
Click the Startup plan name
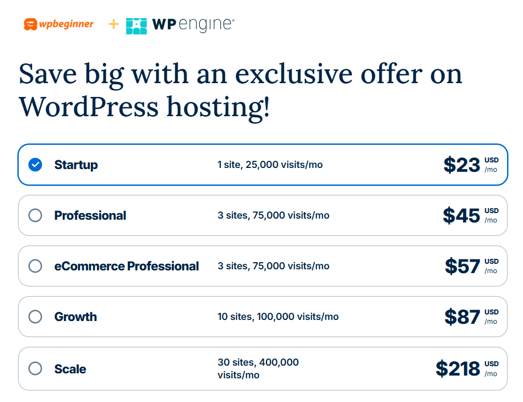(x=76, y=165)
